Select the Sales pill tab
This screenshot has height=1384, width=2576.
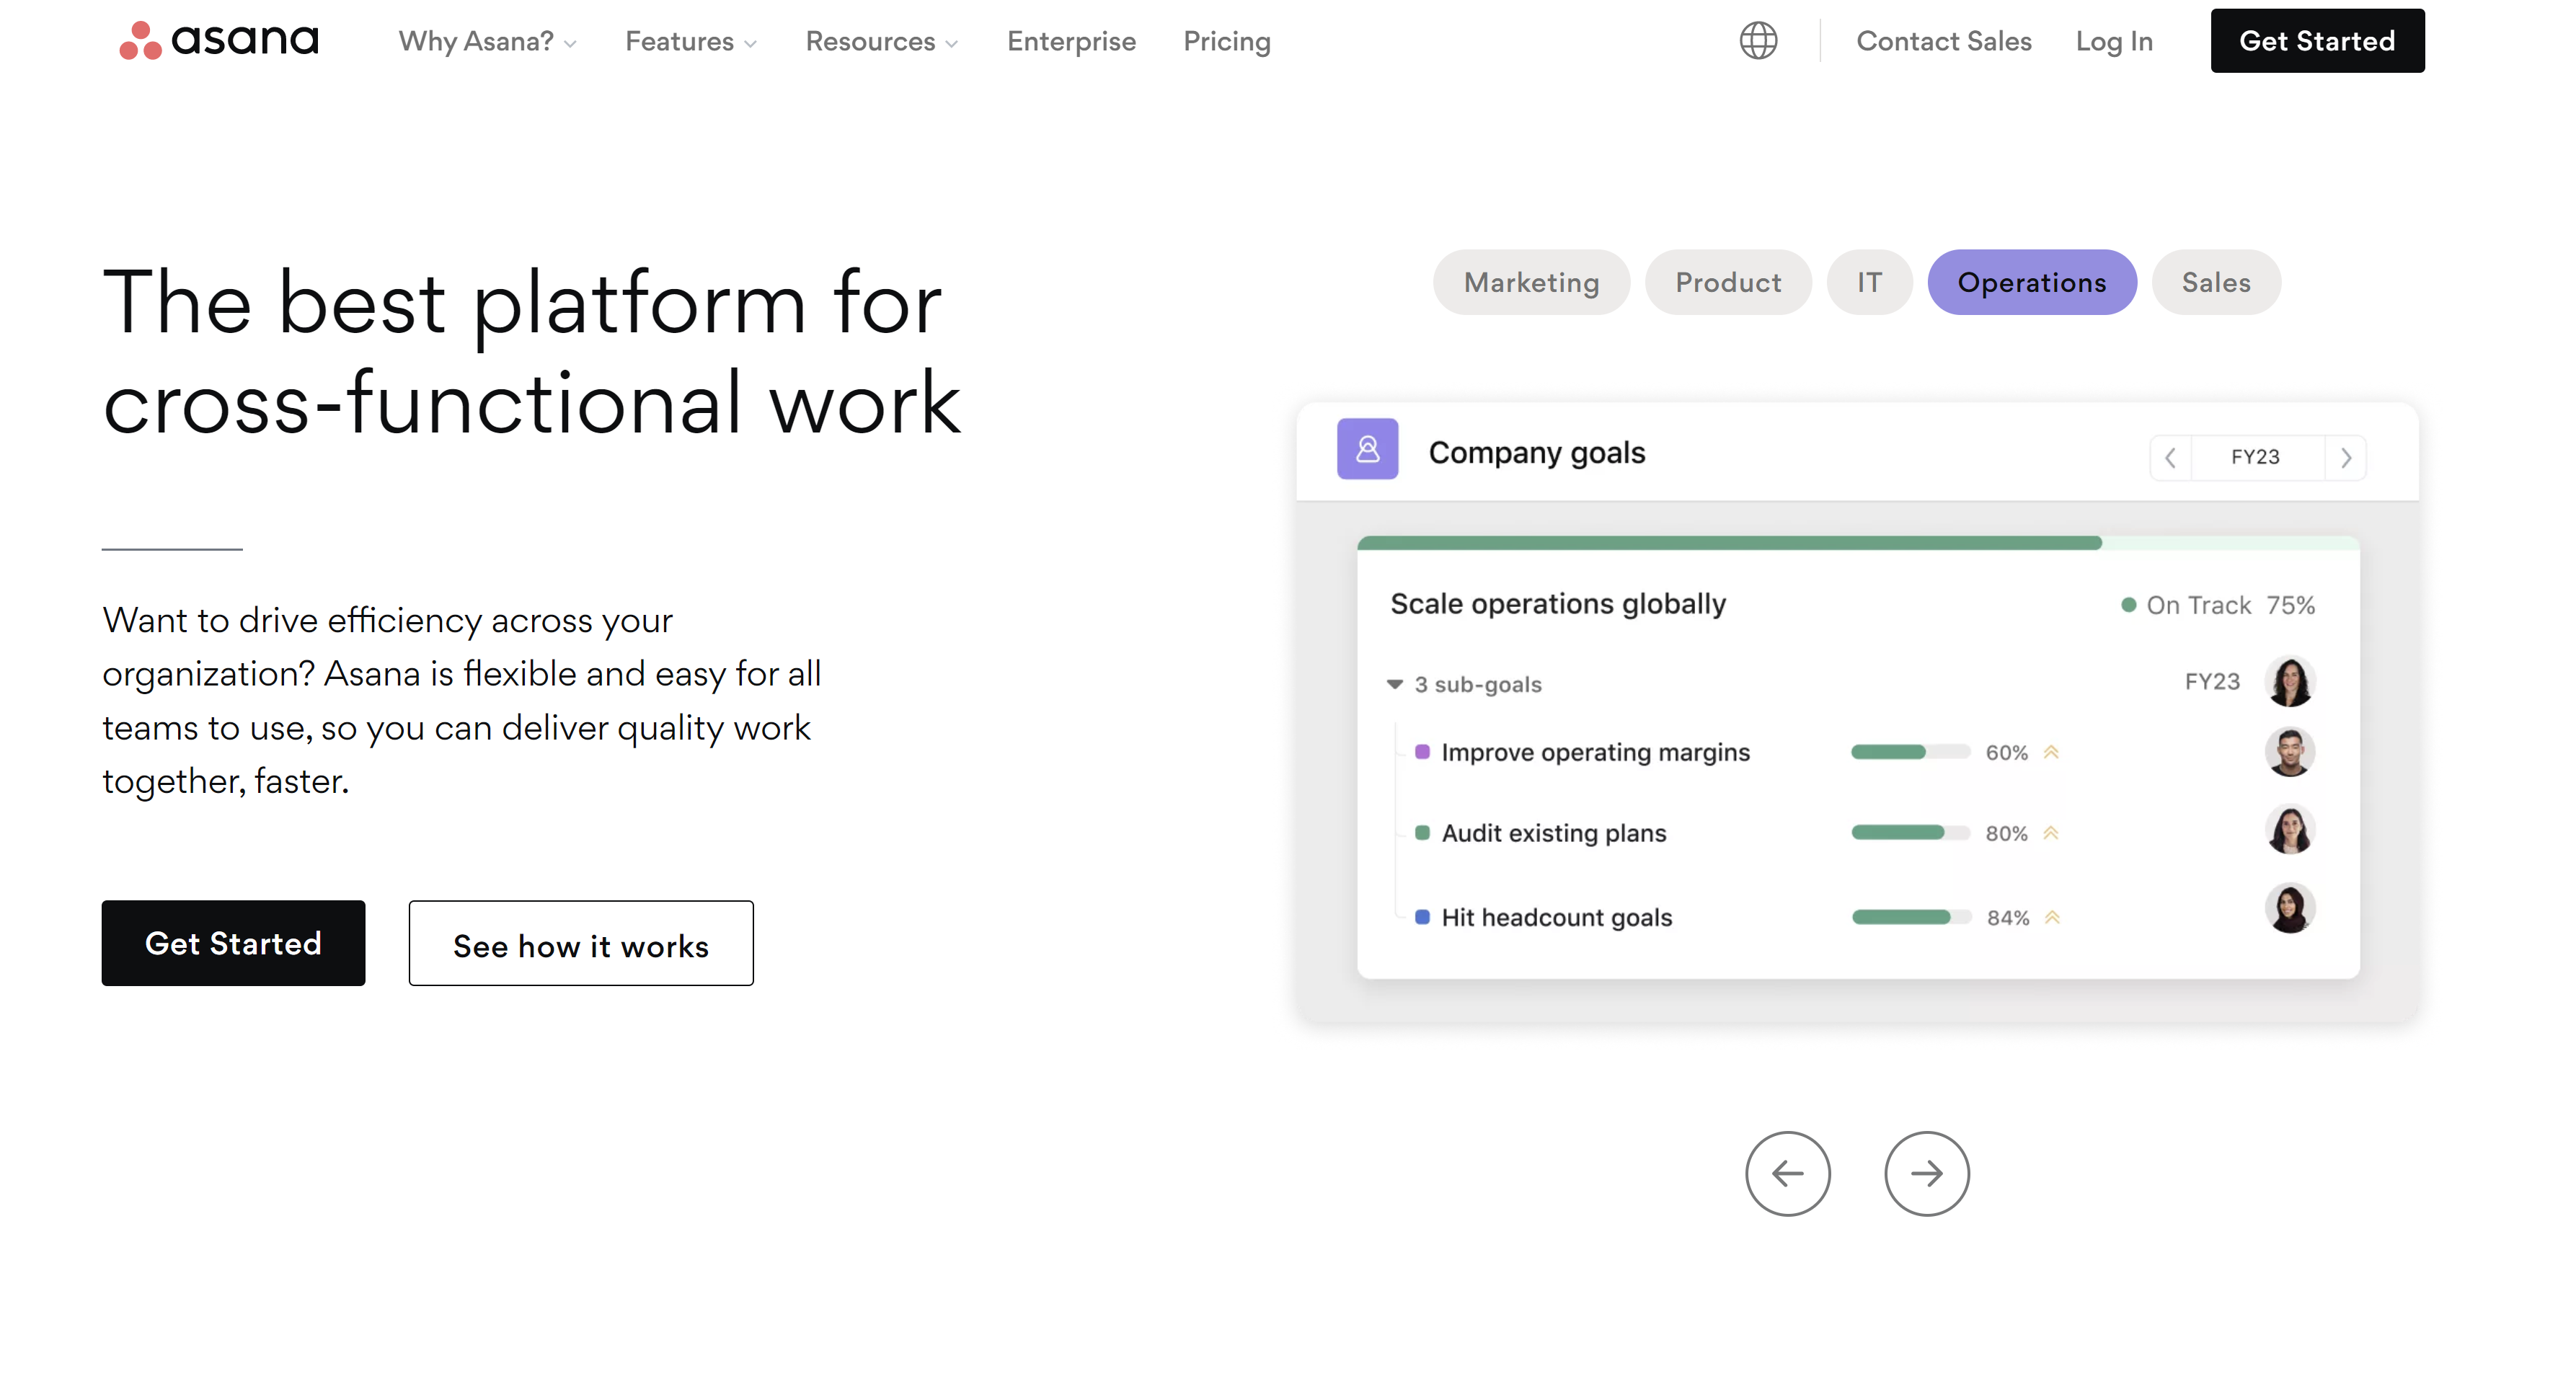click(x=2215, y=282)
